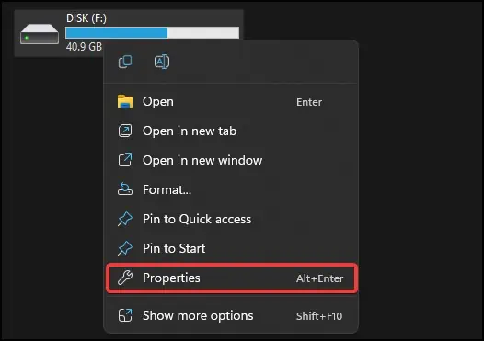484x341 pixels.
Task: Click the new tab icon
Action: pyautogui.click(x=125, y=131)
